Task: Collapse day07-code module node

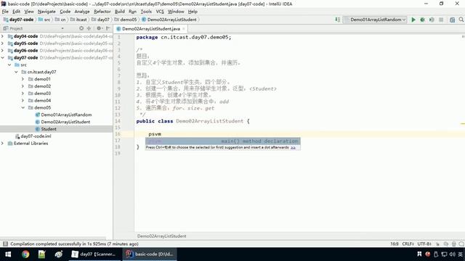Action: coord(3,57)
